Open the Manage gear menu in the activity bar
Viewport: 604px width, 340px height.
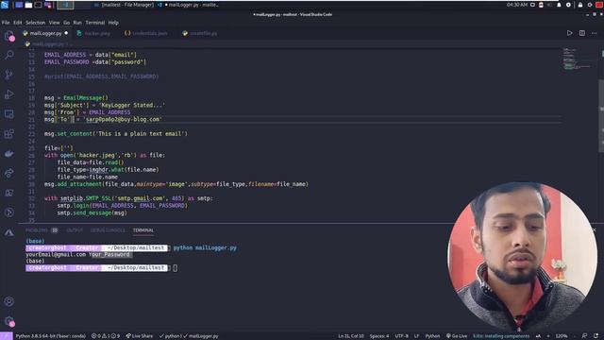pos(8,321)
